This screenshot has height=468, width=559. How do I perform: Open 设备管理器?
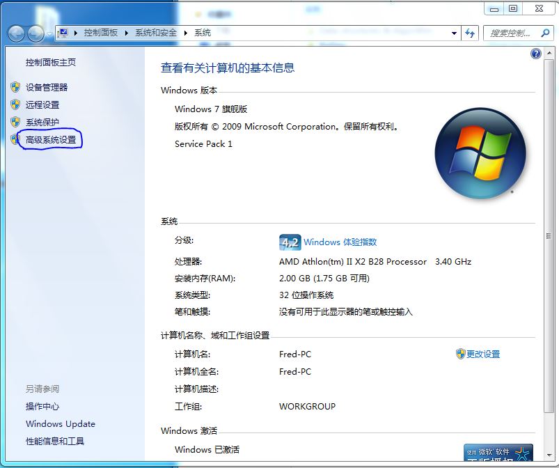click(47, 87)
